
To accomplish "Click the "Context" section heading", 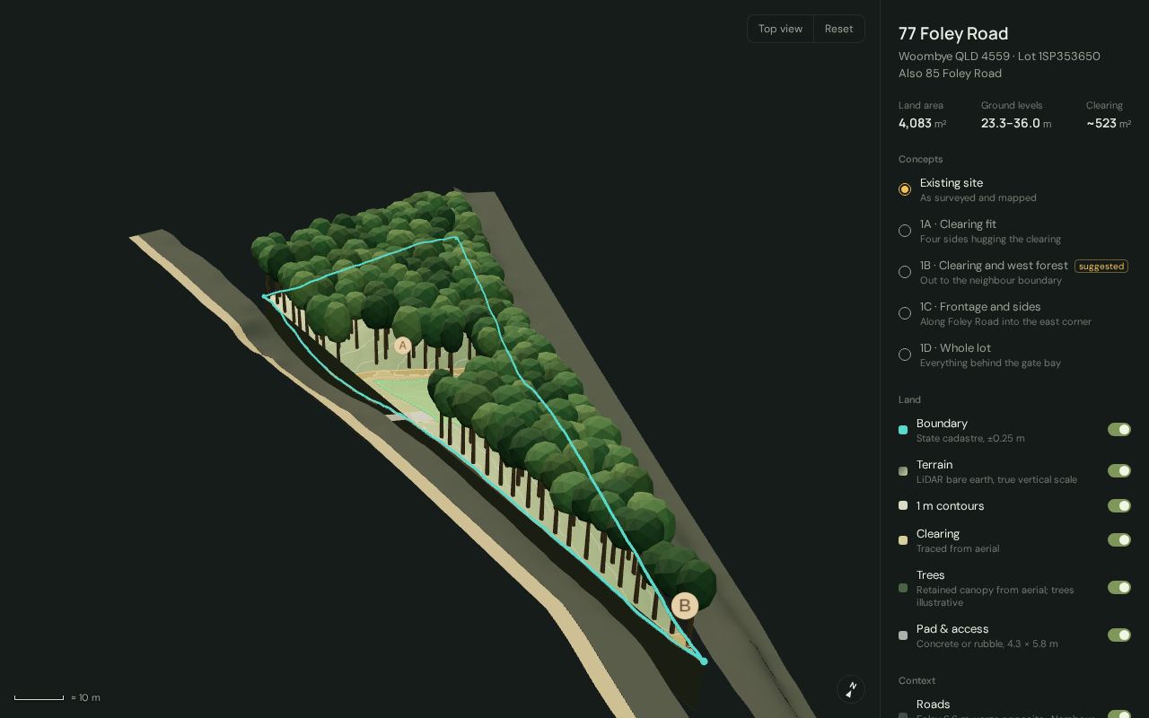I will [x=917, y=680].
